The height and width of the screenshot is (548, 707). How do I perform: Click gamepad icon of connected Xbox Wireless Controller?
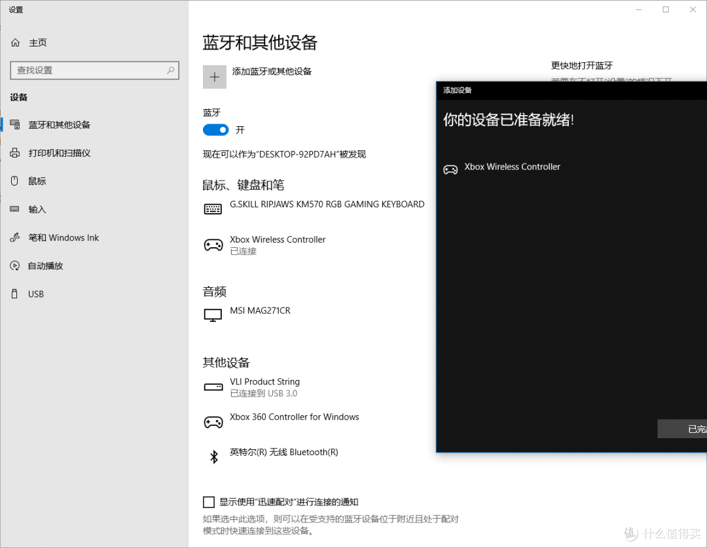tap(213, 245)
